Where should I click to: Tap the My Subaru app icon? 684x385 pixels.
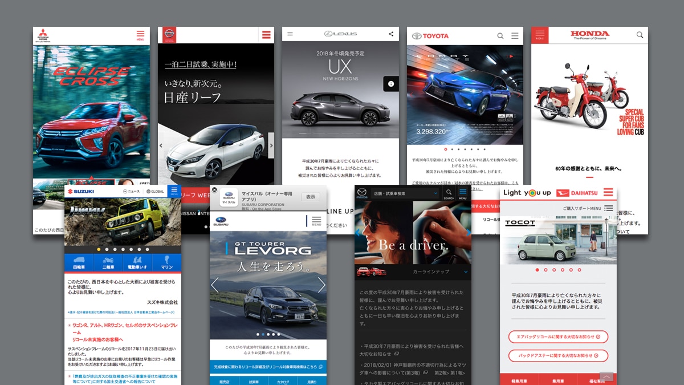tap(228, 197)
